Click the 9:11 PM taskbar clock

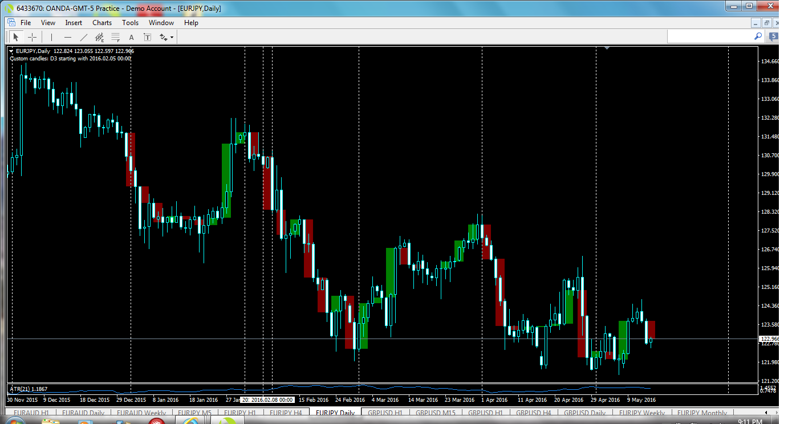pyautogui.click(x=750, y=422)
